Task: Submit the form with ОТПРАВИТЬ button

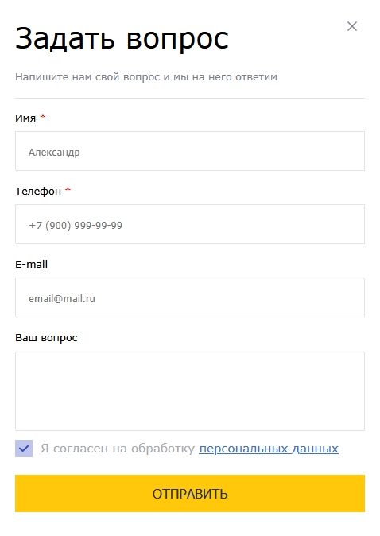Action: pos(190,493)
